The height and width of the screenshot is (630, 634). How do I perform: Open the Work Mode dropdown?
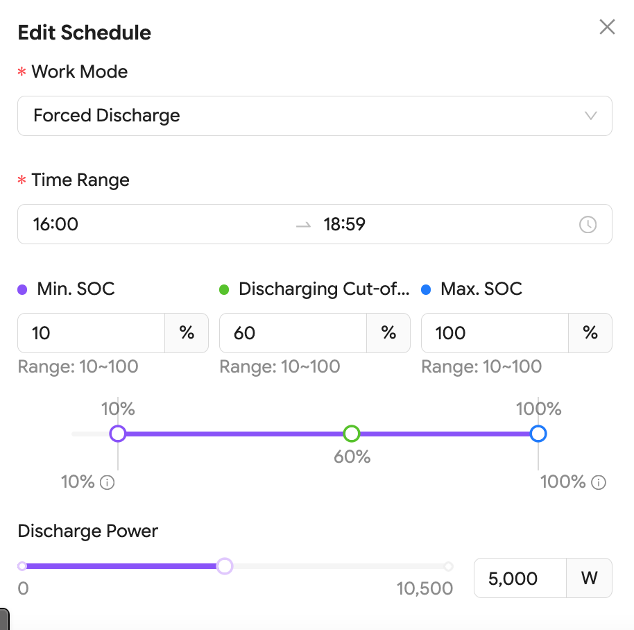(315, 116)
